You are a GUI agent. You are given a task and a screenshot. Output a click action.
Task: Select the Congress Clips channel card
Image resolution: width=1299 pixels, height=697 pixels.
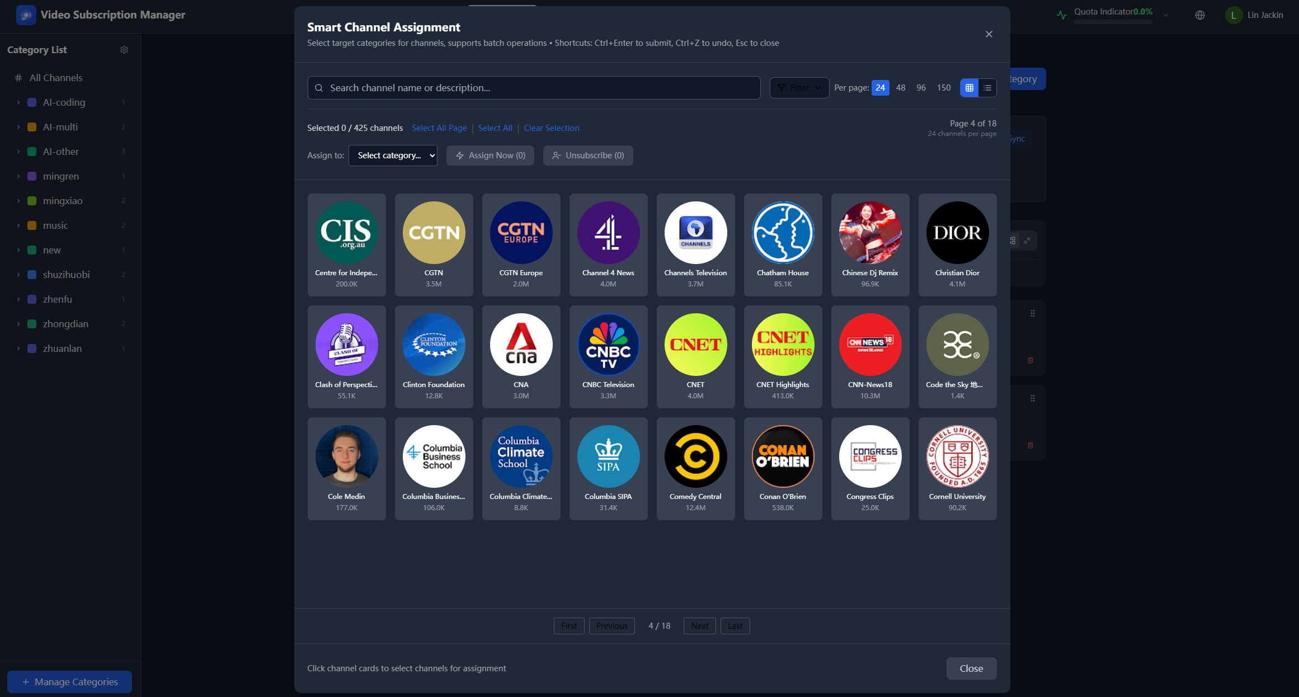(870, 469)
